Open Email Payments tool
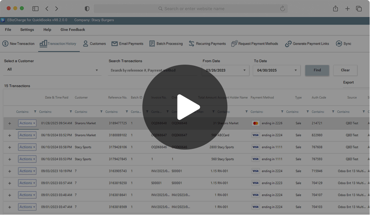 115,44
